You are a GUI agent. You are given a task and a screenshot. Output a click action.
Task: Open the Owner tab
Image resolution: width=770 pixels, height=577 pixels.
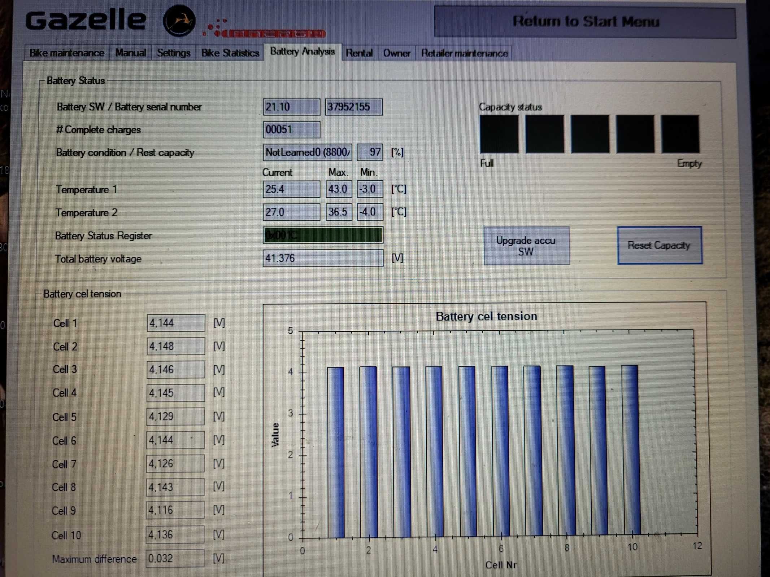click(x=397, y=53)
